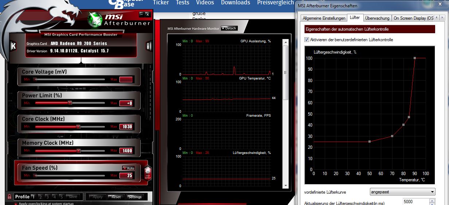This screenshot has height=205, width=449.
Task: Select profile slot 1
Action: tap(33, 197)
